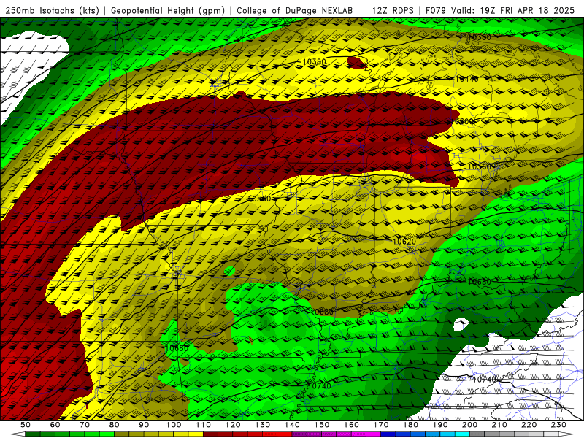This screenshot has width=584, height=438.
Task: Click the 150 value on the legend
Action: click(x=322, y=425)
